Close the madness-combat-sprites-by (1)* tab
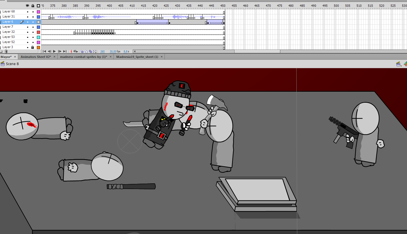Screen dimensions: 407x234 click(111, 57)
